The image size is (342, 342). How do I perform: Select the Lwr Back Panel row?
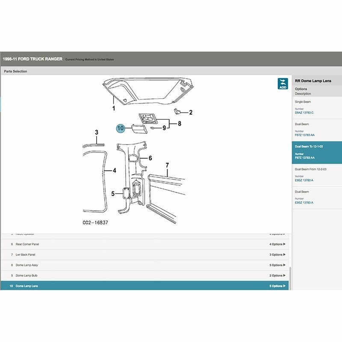coord(145,255)
